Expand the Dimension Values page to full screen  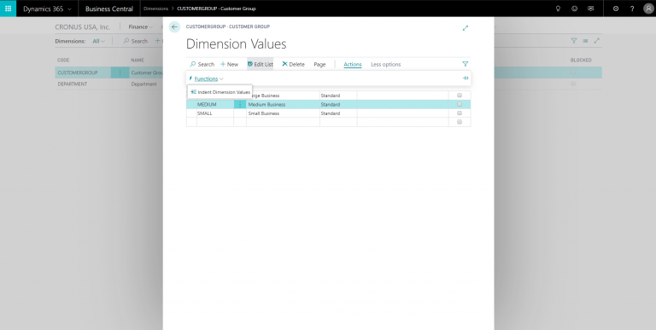466,28
